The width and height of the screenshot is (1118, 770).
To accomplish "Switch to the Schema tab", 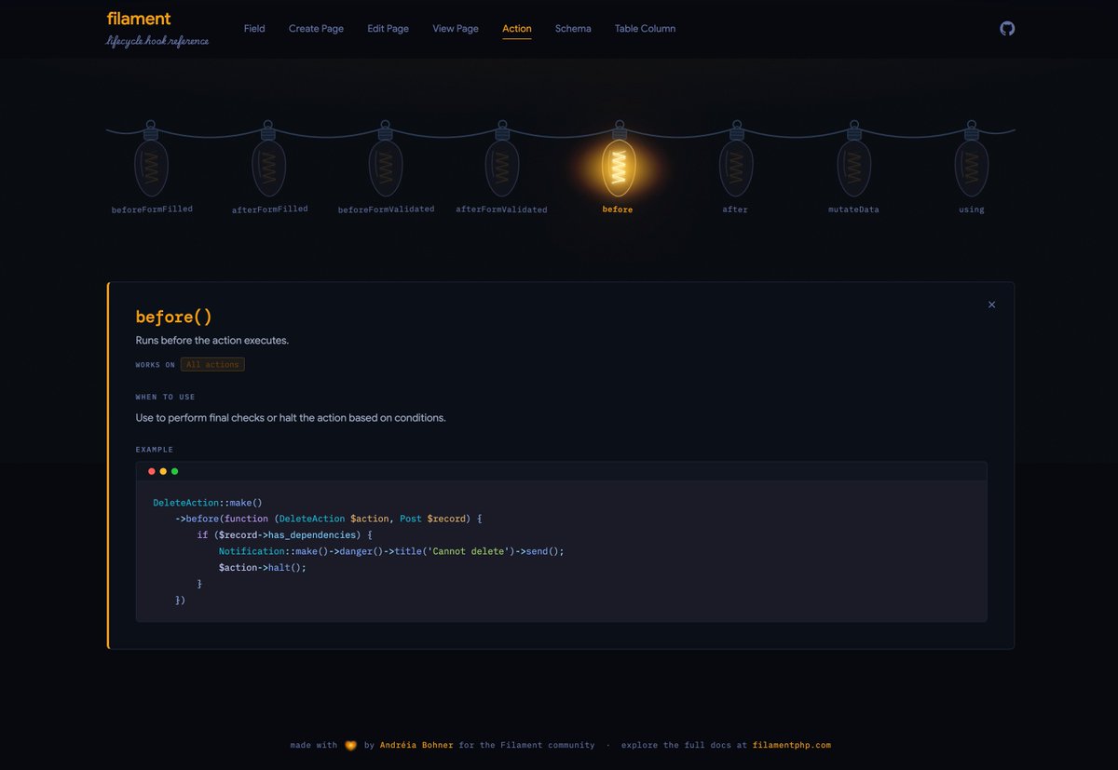I will tap(573, 29).
